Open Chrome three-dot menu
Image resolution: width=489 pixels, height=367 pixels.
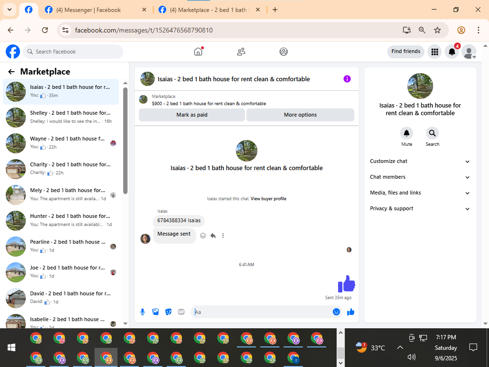tap(478, 30)
